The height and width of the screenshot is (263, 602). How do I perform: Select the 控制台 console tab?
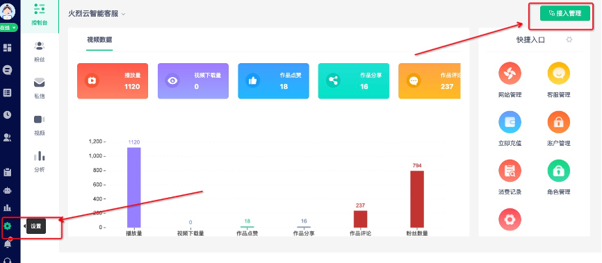40,14
